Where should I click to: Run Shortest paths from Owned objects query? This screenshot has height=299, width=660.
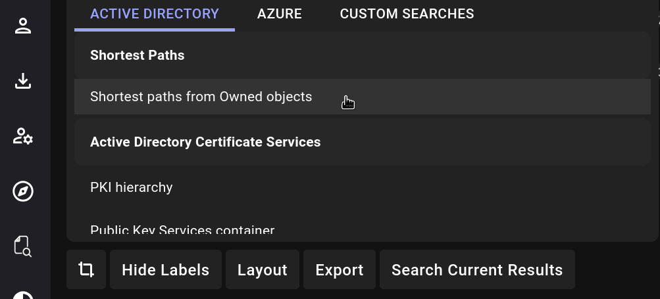click(363, 97)
